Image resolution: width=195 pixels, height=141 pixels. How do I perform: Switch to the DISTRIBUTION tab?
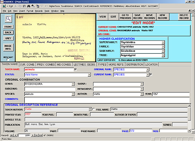135,65
